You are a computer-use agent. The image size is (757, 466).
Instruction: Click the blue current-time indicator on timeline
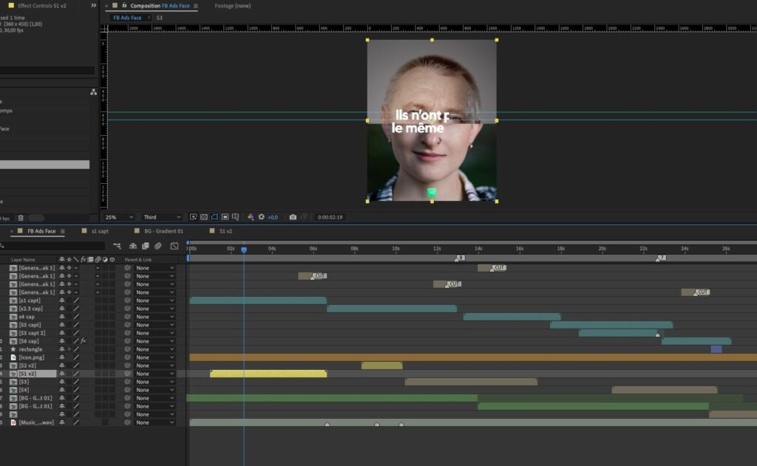[243, 250]
